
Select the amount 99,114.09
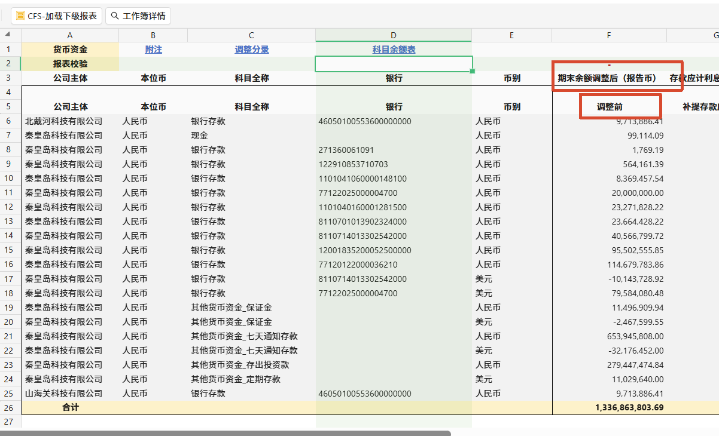[x=609, y=136]
